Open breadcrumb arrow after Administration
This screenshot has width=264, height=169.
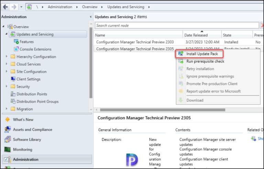click(x=77, y=7)
